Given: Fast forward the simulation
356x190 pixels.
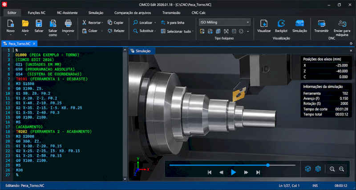Looking at the screenshot, I should point(246,172).
